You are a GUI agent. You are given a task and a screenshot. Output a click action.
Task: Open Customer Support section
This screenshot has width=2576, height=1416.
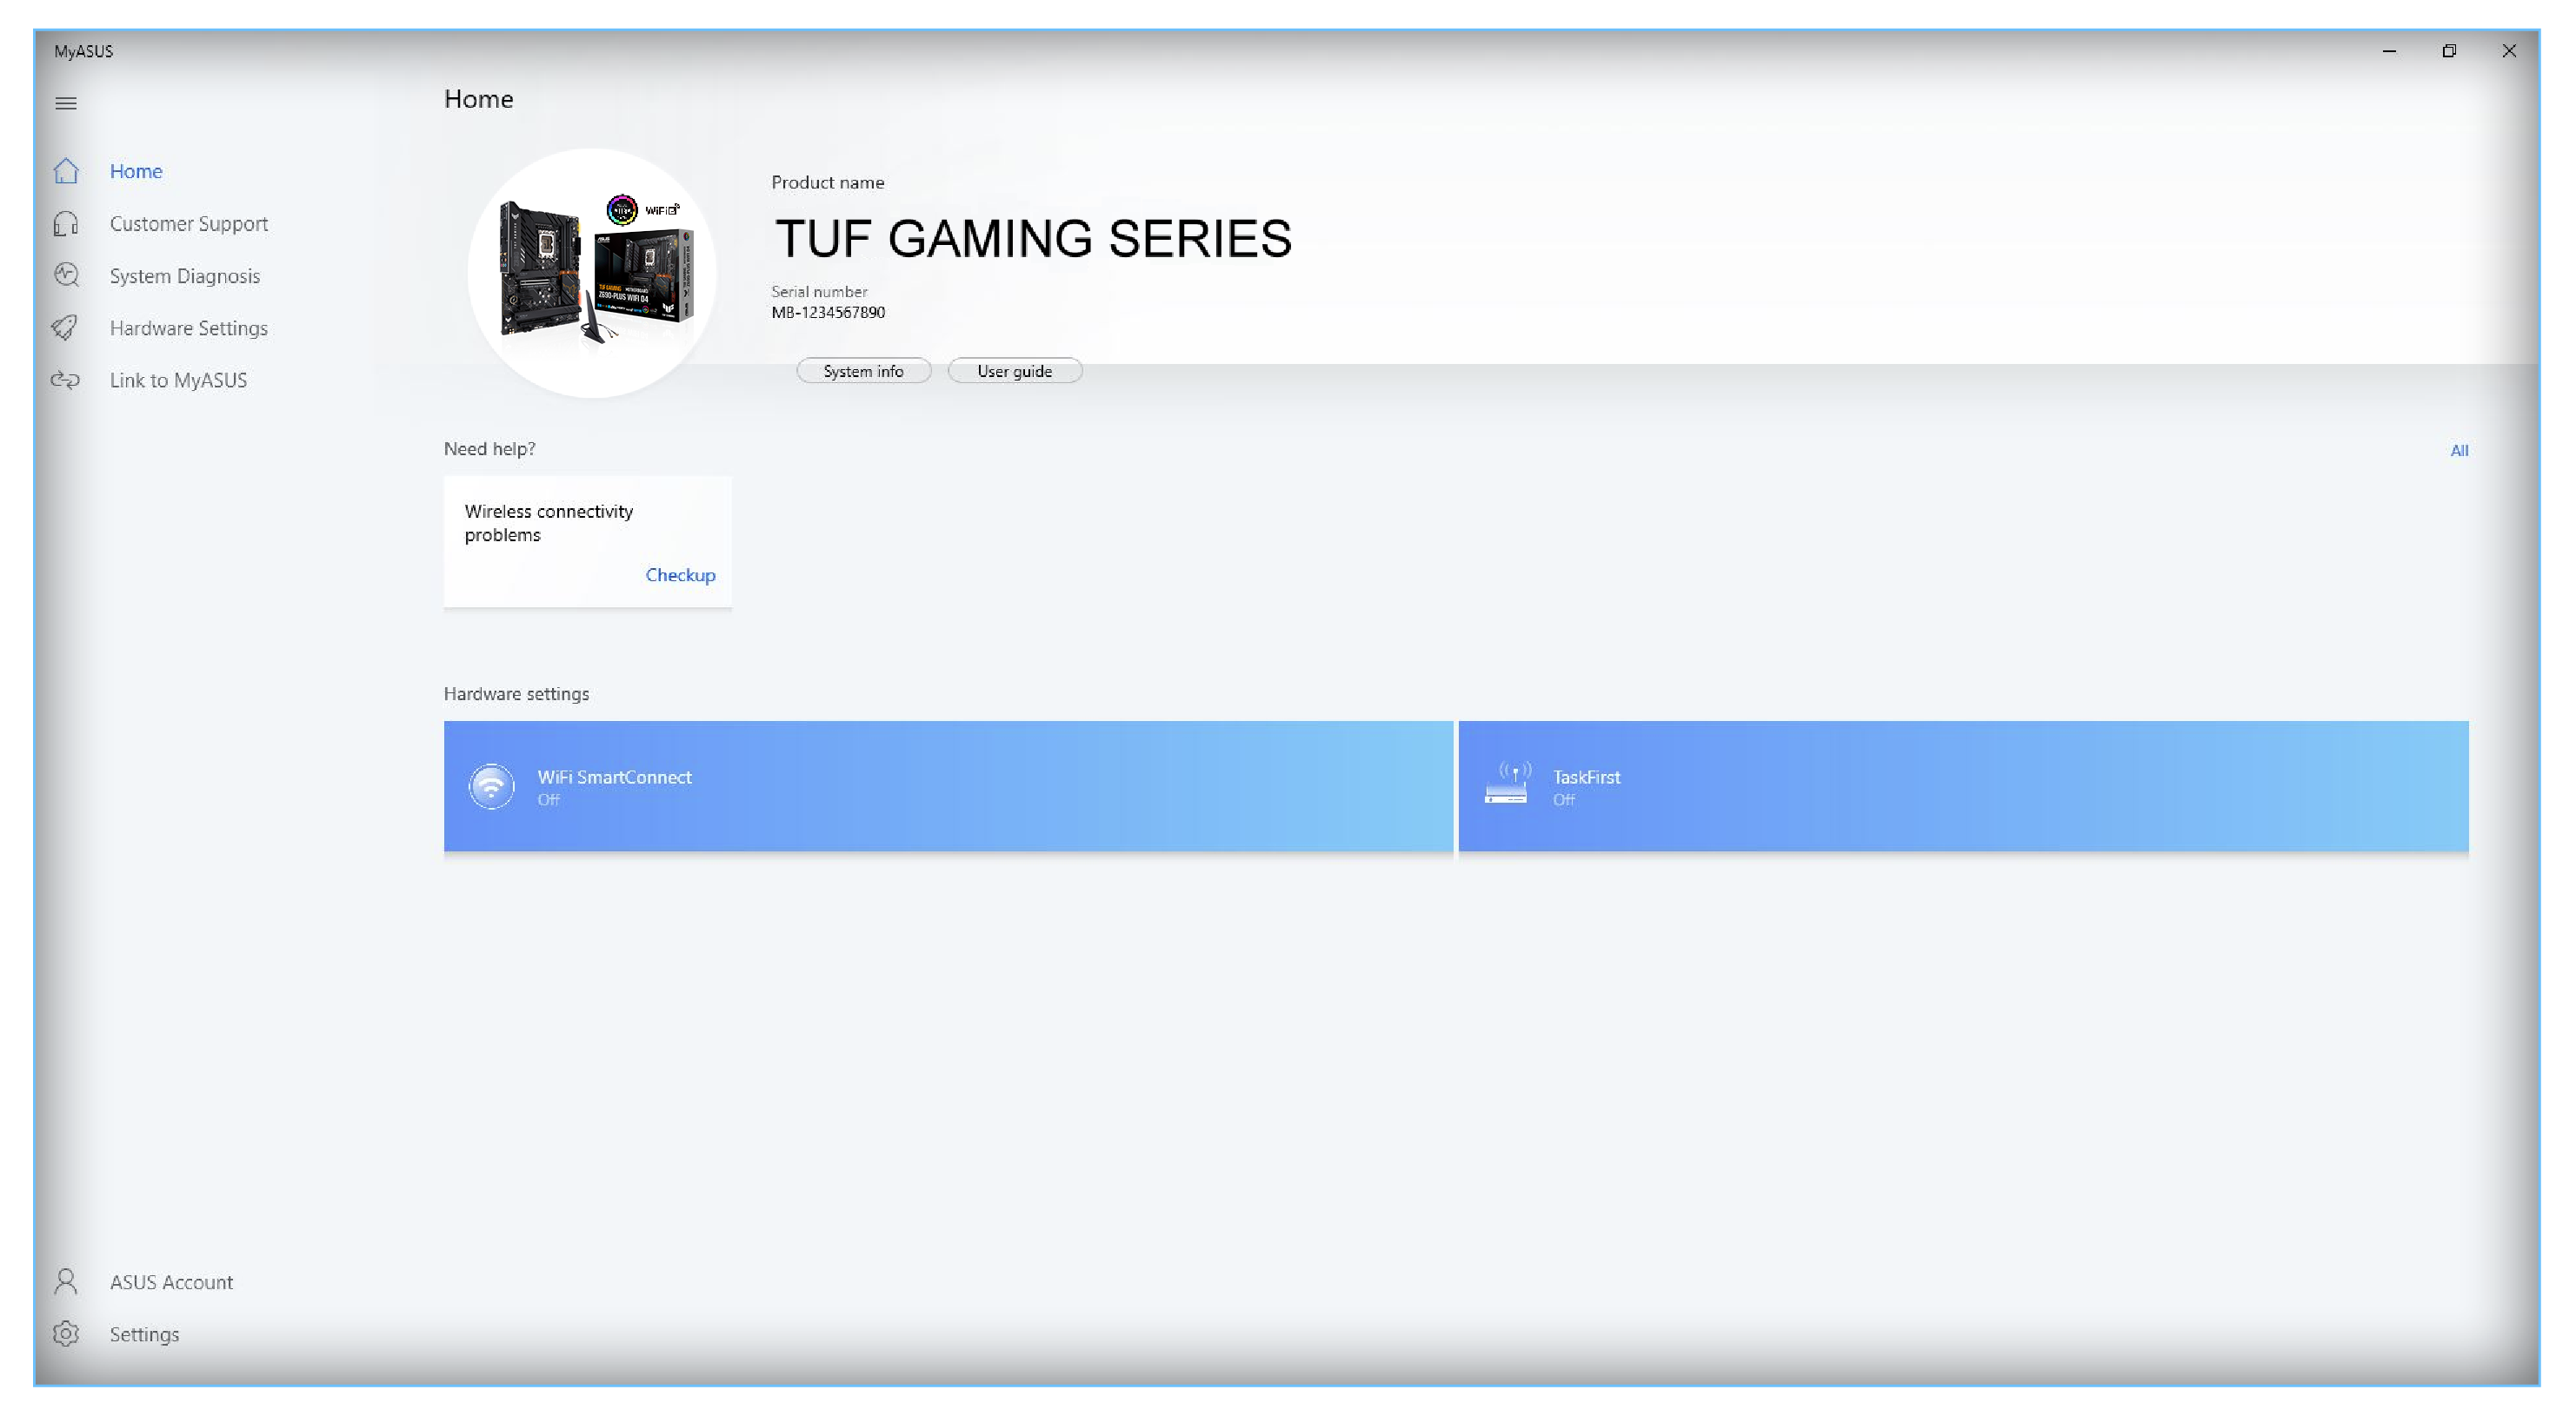coord(189,223)
